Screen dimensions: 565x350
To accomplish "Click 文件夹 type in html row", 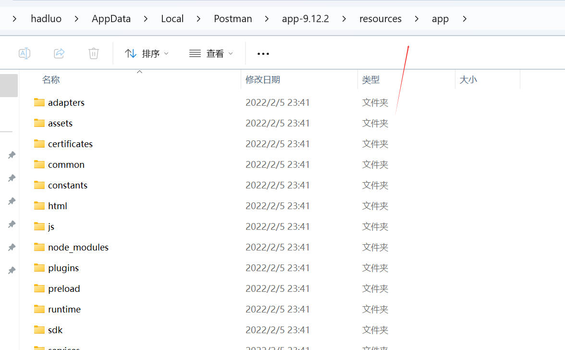I will point(375,206).
